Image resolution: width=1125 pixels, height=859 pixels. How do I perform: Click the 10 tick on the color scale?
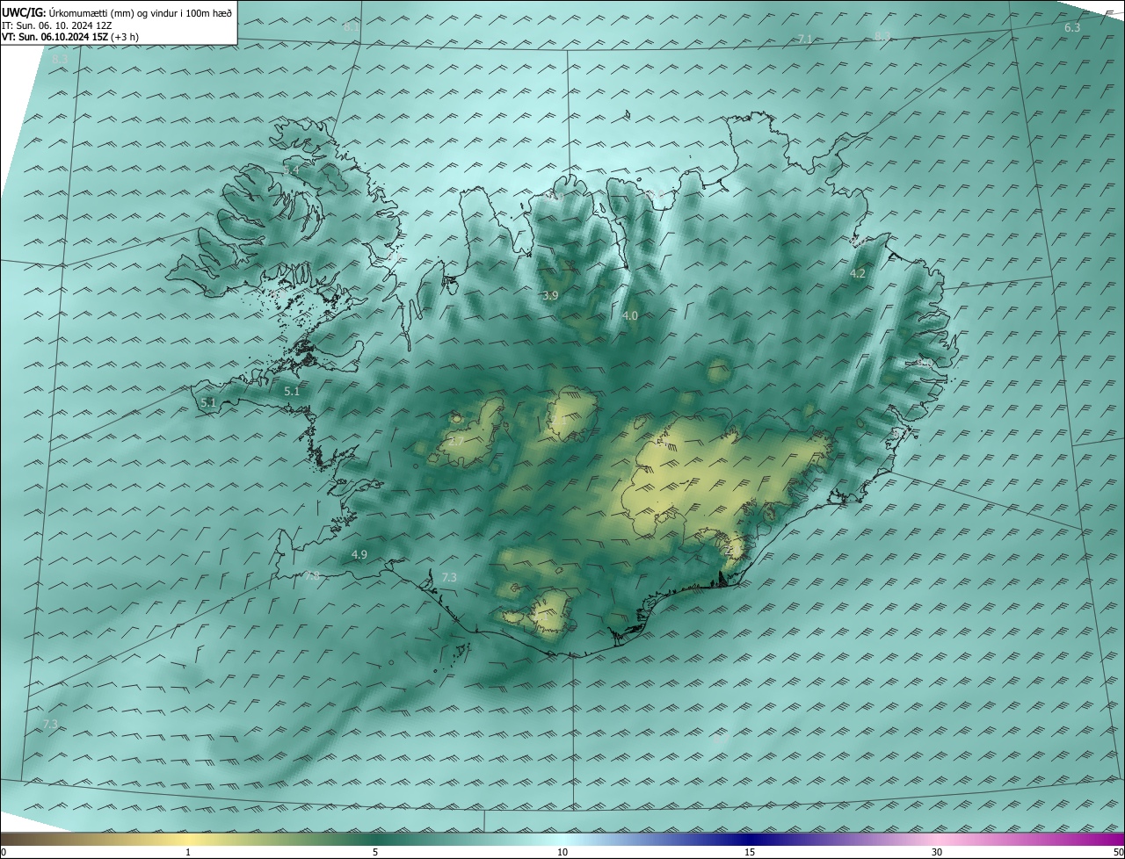(562, 853)
